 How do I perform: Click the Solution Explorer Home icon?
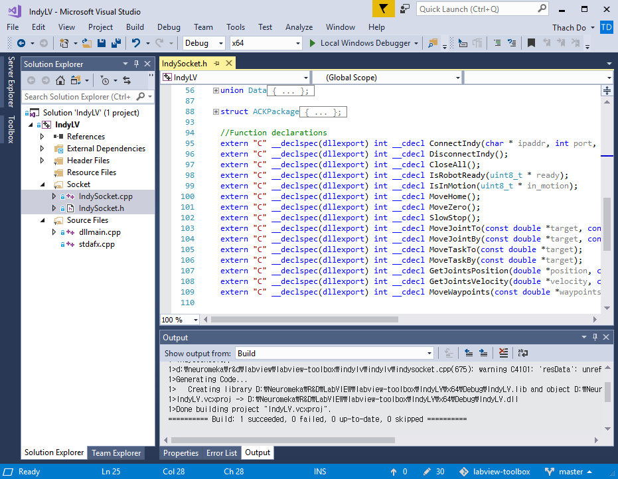[60, 80]
